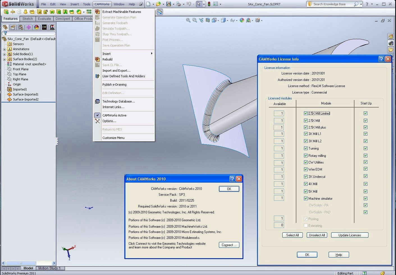
Task: Select Extract Machinable Features menu item
Action: [x=122, y=12]
